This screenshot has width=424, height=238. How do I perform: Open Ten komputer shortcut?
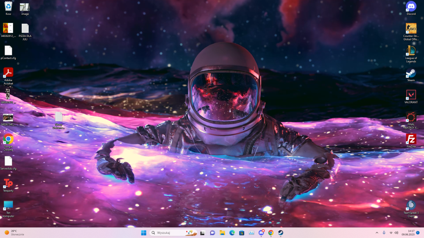pyautogui.click(x=8, y=209)
